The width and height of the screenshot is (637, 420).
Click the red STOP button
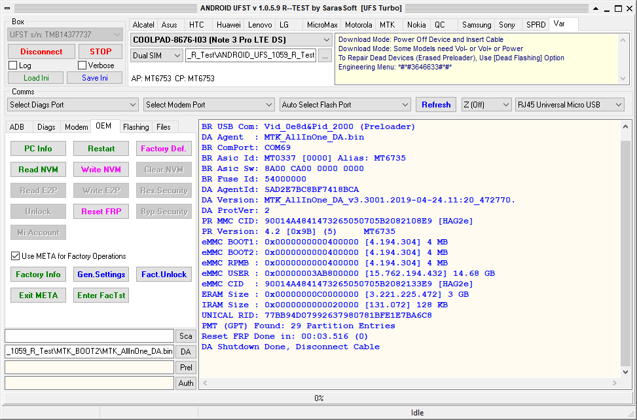pyautogui.click(x=100, y=52)
